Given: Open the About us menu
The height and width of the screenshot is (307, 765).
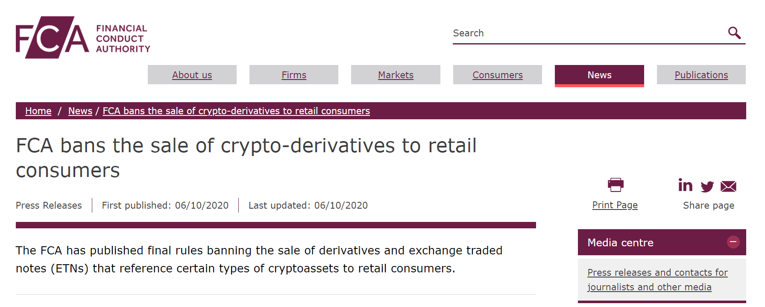Looking at the screenshot, I should [192, 75].
